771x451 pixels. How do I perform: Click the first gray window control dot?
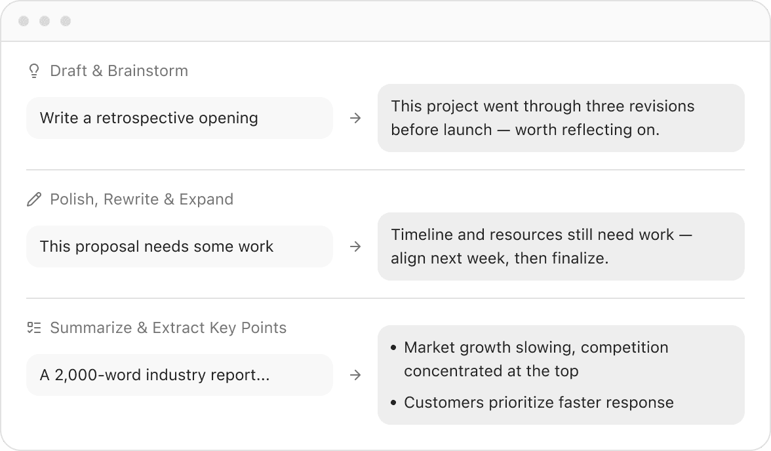[24, 21]
